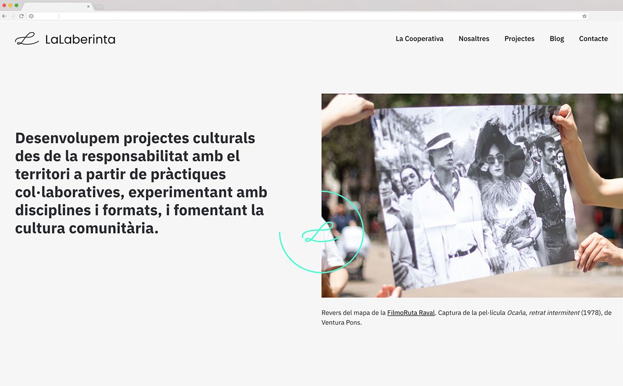The image size is (623, 386).
Task: Click the teal circular L emblem
Action: (321, 232)
